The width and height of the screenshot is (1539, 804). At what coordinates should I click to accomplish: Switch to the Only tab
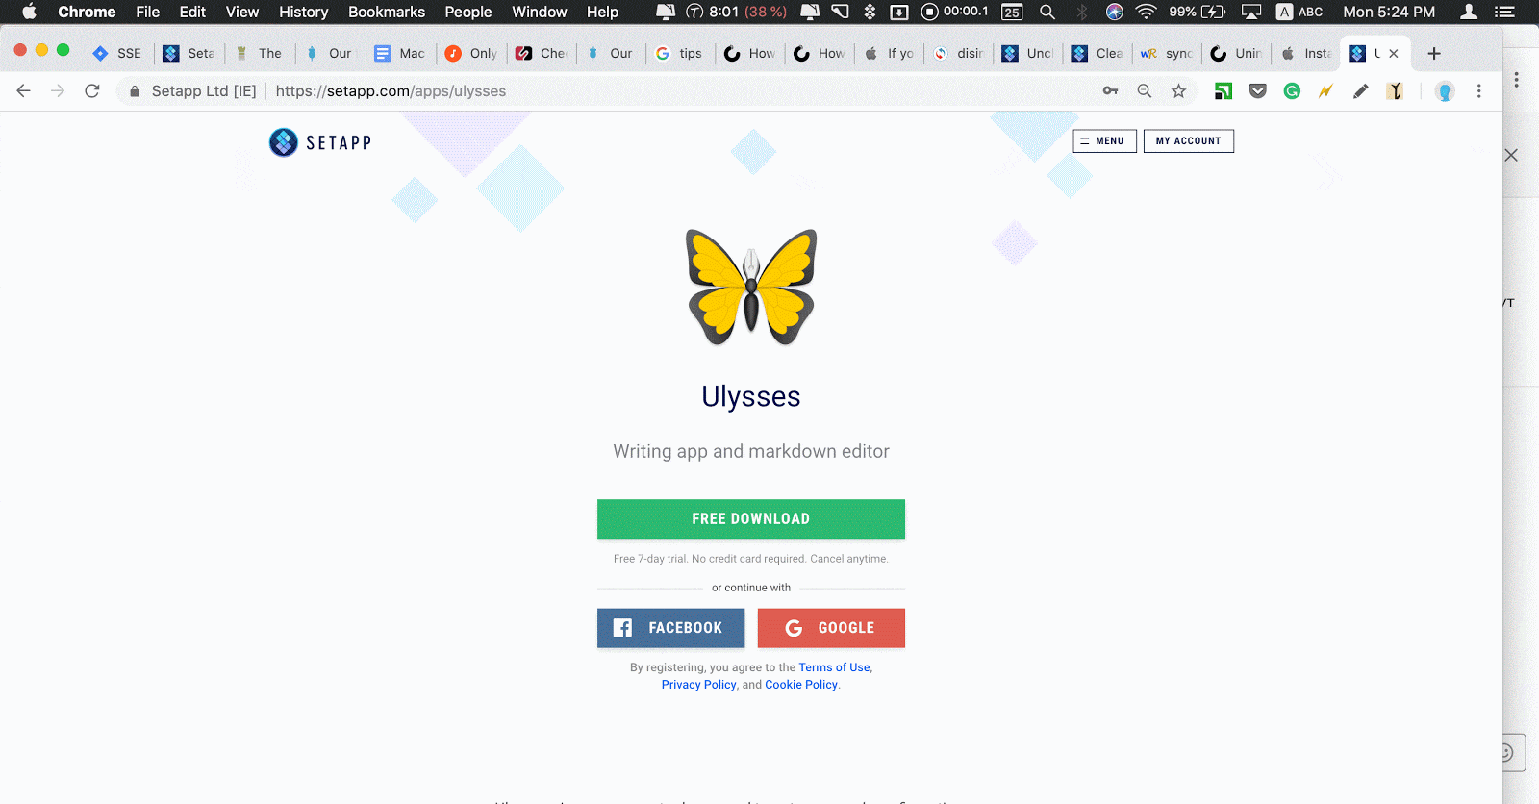[471, 54]
